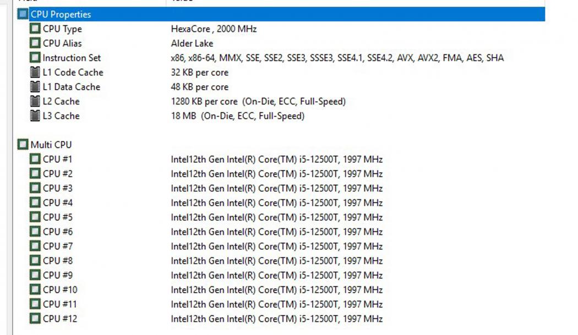Click the Instruction Set icon
This screenshot has height=335, width=578.
click(x=35, y=58)
